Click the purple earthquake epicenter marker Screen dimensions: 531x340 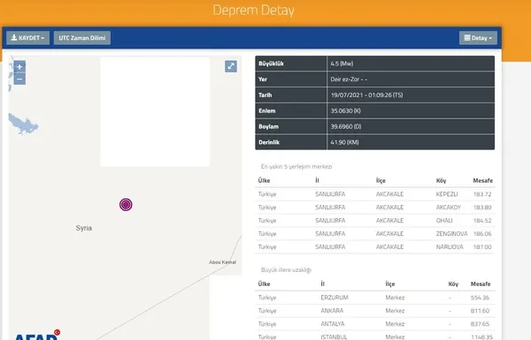pos(126,205)
